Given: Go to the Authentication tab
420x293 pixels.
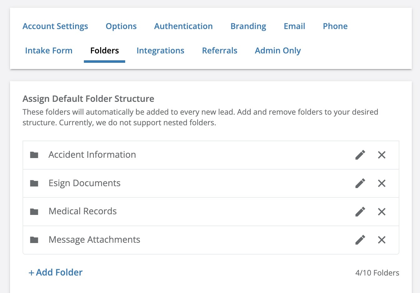Looking at the screenshot, I should (x=183, y=26).
